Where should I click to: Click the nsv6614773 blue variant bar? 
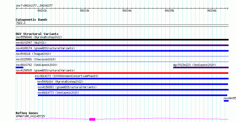pyautogui.click(x=132, y=95)
